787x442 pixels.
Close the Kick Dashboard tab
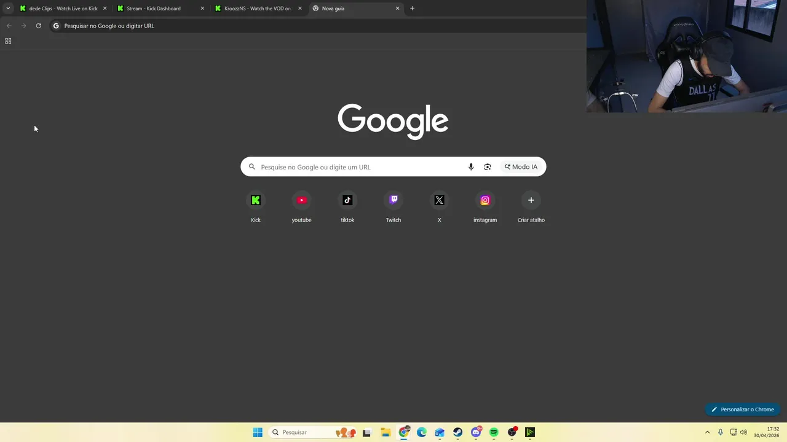[202, 9]
